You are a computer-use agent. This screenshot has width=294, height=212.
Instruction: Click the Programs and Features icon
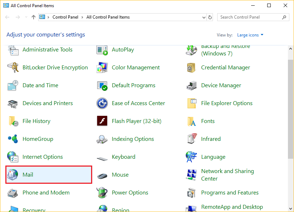coord(191,193)
